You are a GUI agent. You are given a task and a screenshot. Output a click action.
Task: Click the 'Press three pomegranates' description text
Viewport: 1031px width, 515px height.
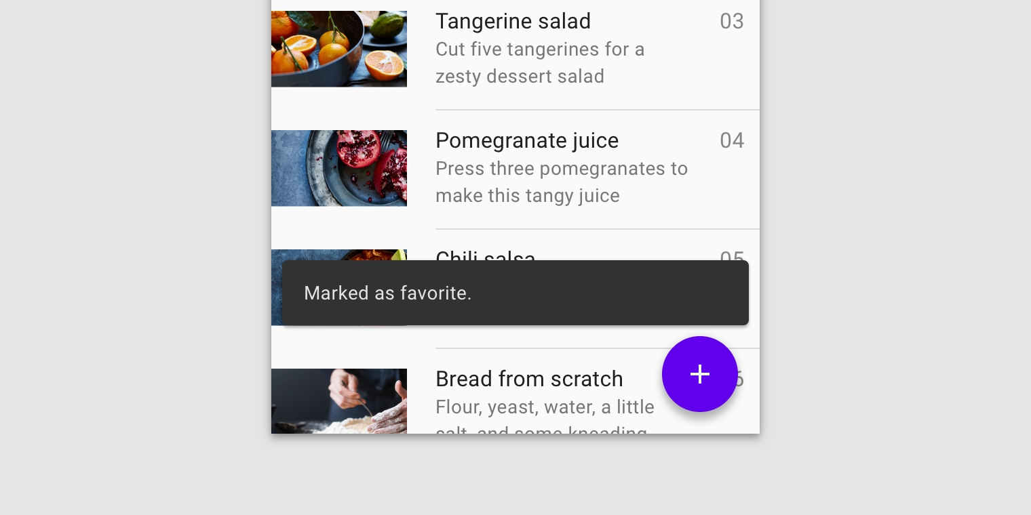(561, 182)
